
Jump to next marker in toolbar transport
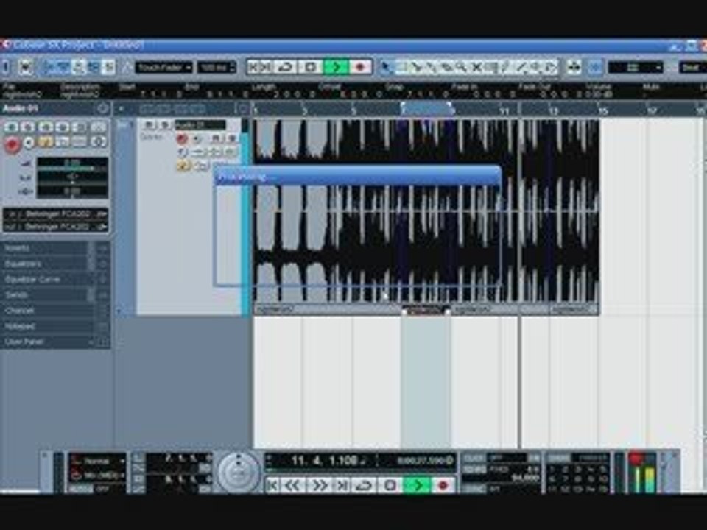267,67
